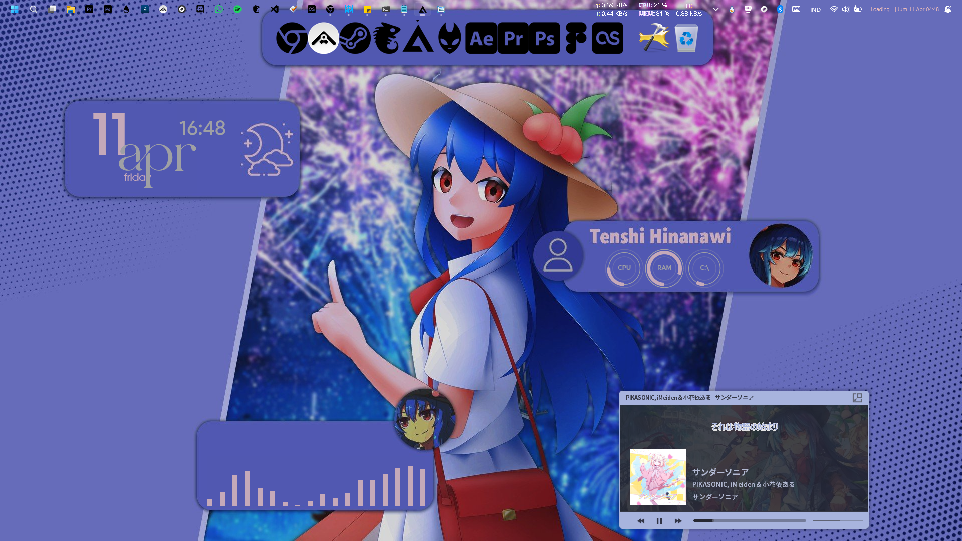Open the fox mask app in the dock
Image resolution: width=962 pixels, height=541 pixels.
tap(449, 38)
